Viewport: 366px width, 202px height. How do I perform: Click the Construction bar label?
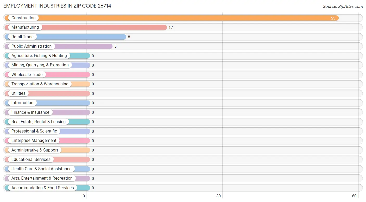(23, 18)
